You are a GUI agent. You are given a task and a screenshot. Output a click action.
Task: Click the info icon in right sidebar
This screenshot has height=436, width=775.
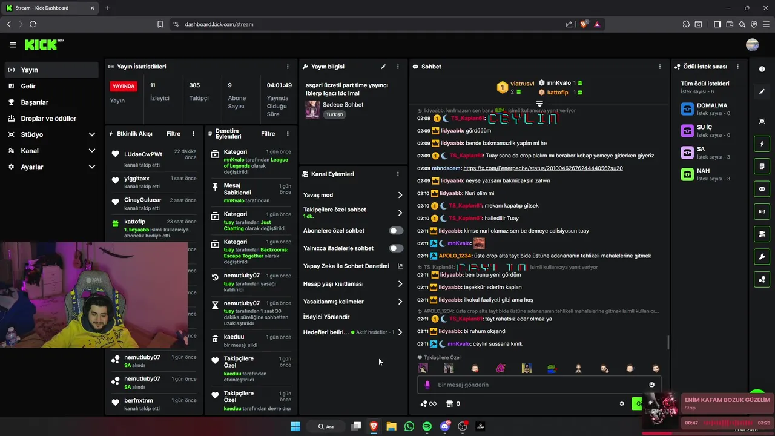tap(762, 69)
